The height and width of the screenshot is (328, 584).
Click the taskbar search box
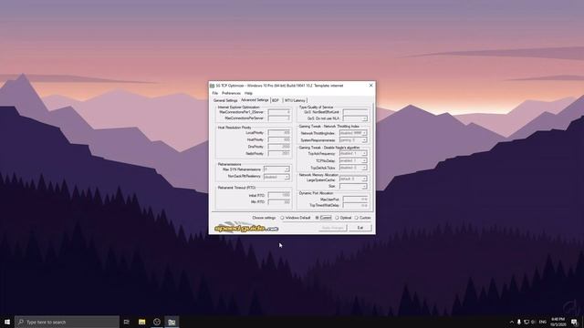point(67,322)
